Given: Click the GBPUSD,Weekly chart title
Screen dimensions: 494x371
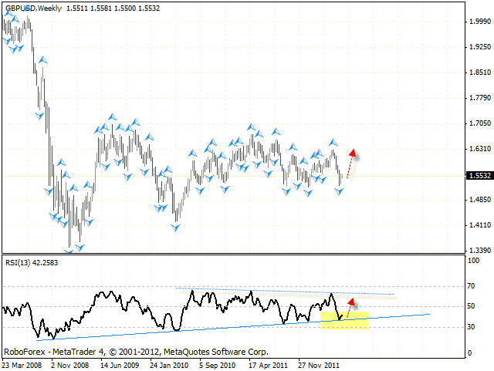Looking at the screenshot, I should click(x=32, y=7).
